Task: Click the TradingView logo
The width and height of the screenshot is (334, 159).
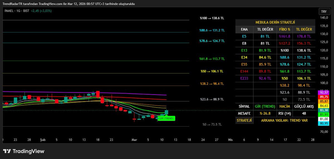Action: click(x=24, y=151)
